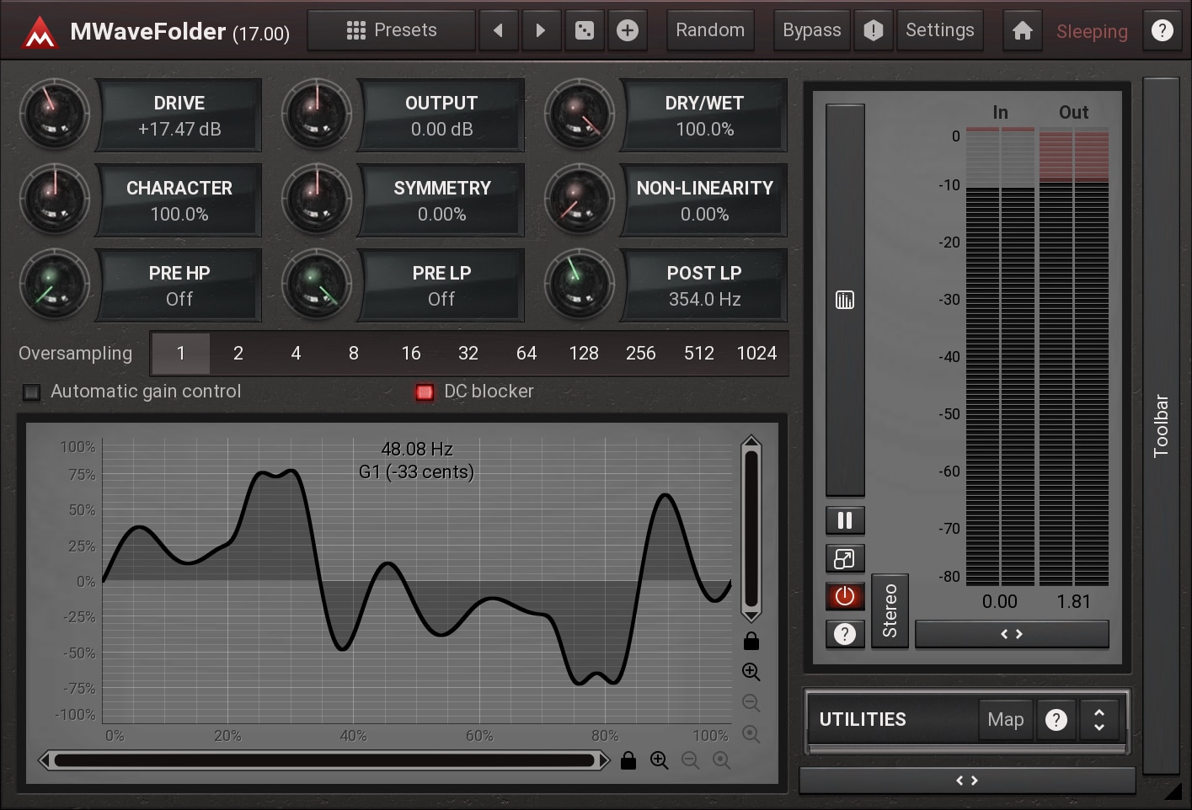Expand the meter width arrows below In/Out
1192x810 pixels.
point(1012,634)
